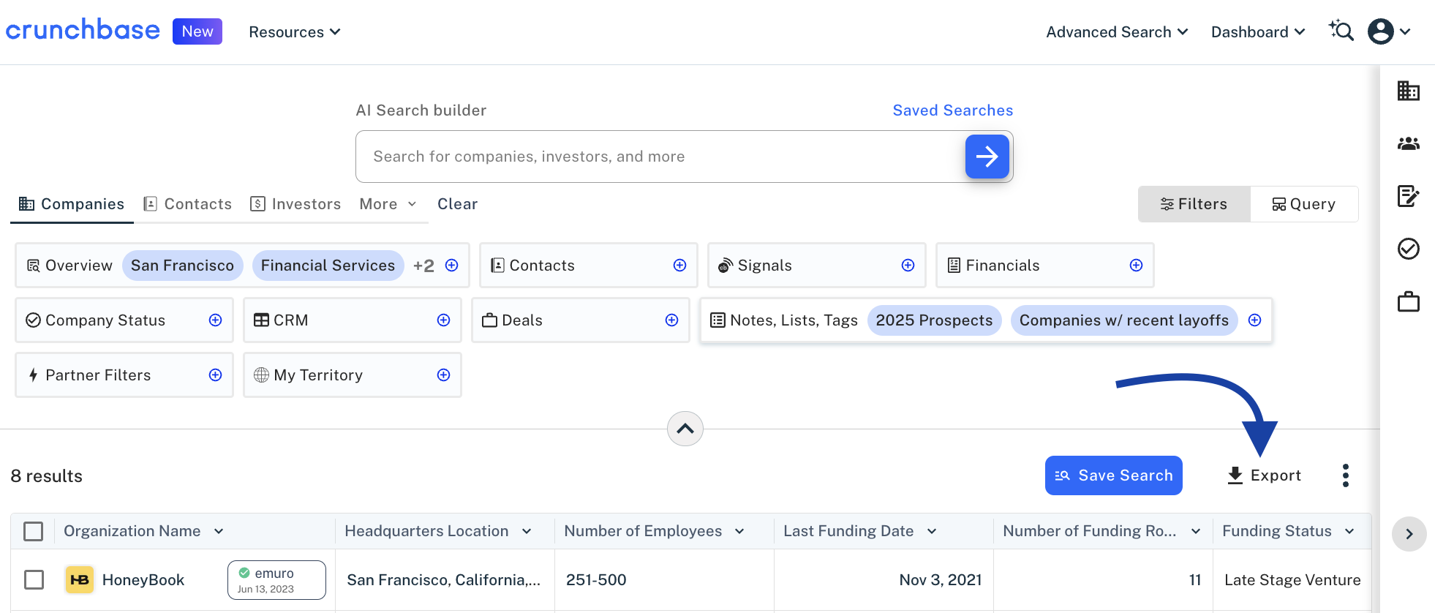Screen dimensions: 1435x613
Task: Open Funding Status column dropdown
Action: [x=1349, y=531]
